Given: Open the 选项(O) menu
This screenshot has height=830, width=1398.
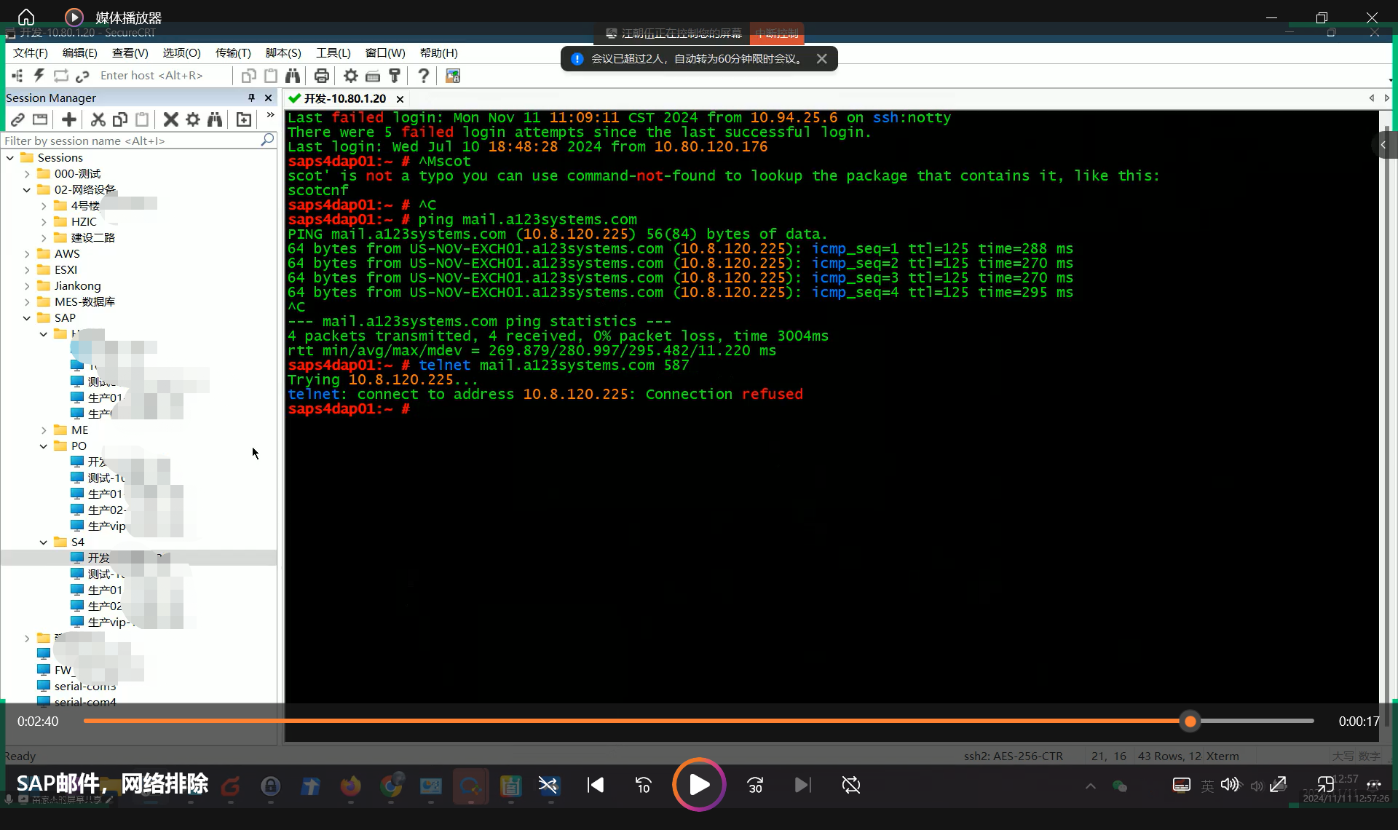Looking at the screenshot, I should click(x=181, y=52).
